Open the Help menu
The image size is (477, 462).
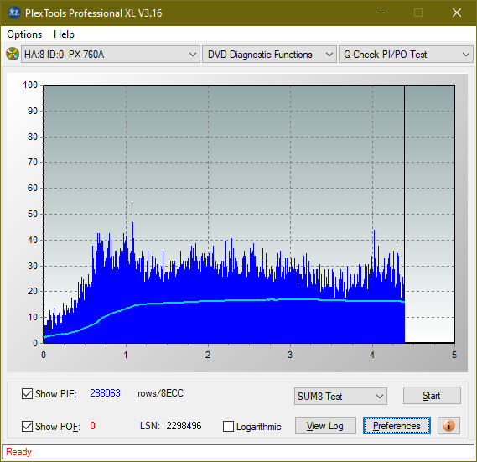(x=64, y=34)
